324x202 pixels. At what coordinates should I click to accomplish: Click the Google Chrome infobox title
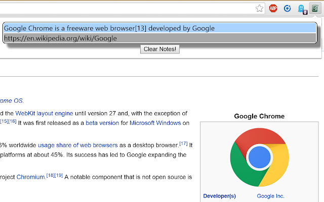click(259, 116)
